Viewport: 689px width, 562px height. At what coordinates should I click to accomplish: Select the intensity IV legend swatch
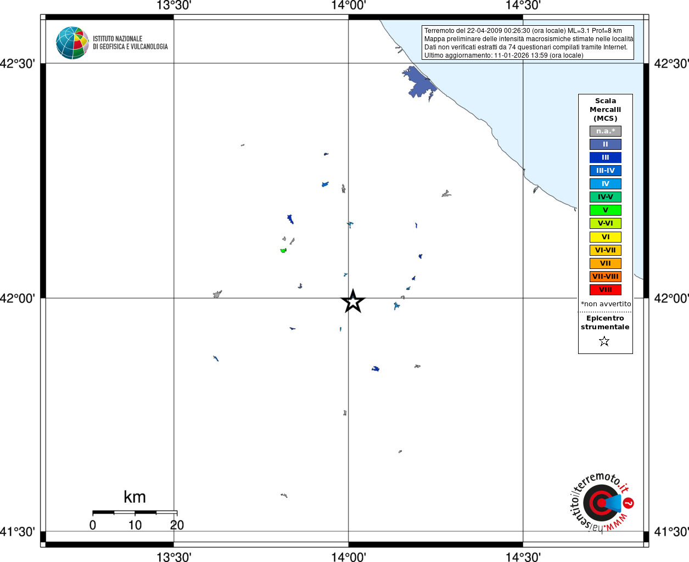(606, 184)
